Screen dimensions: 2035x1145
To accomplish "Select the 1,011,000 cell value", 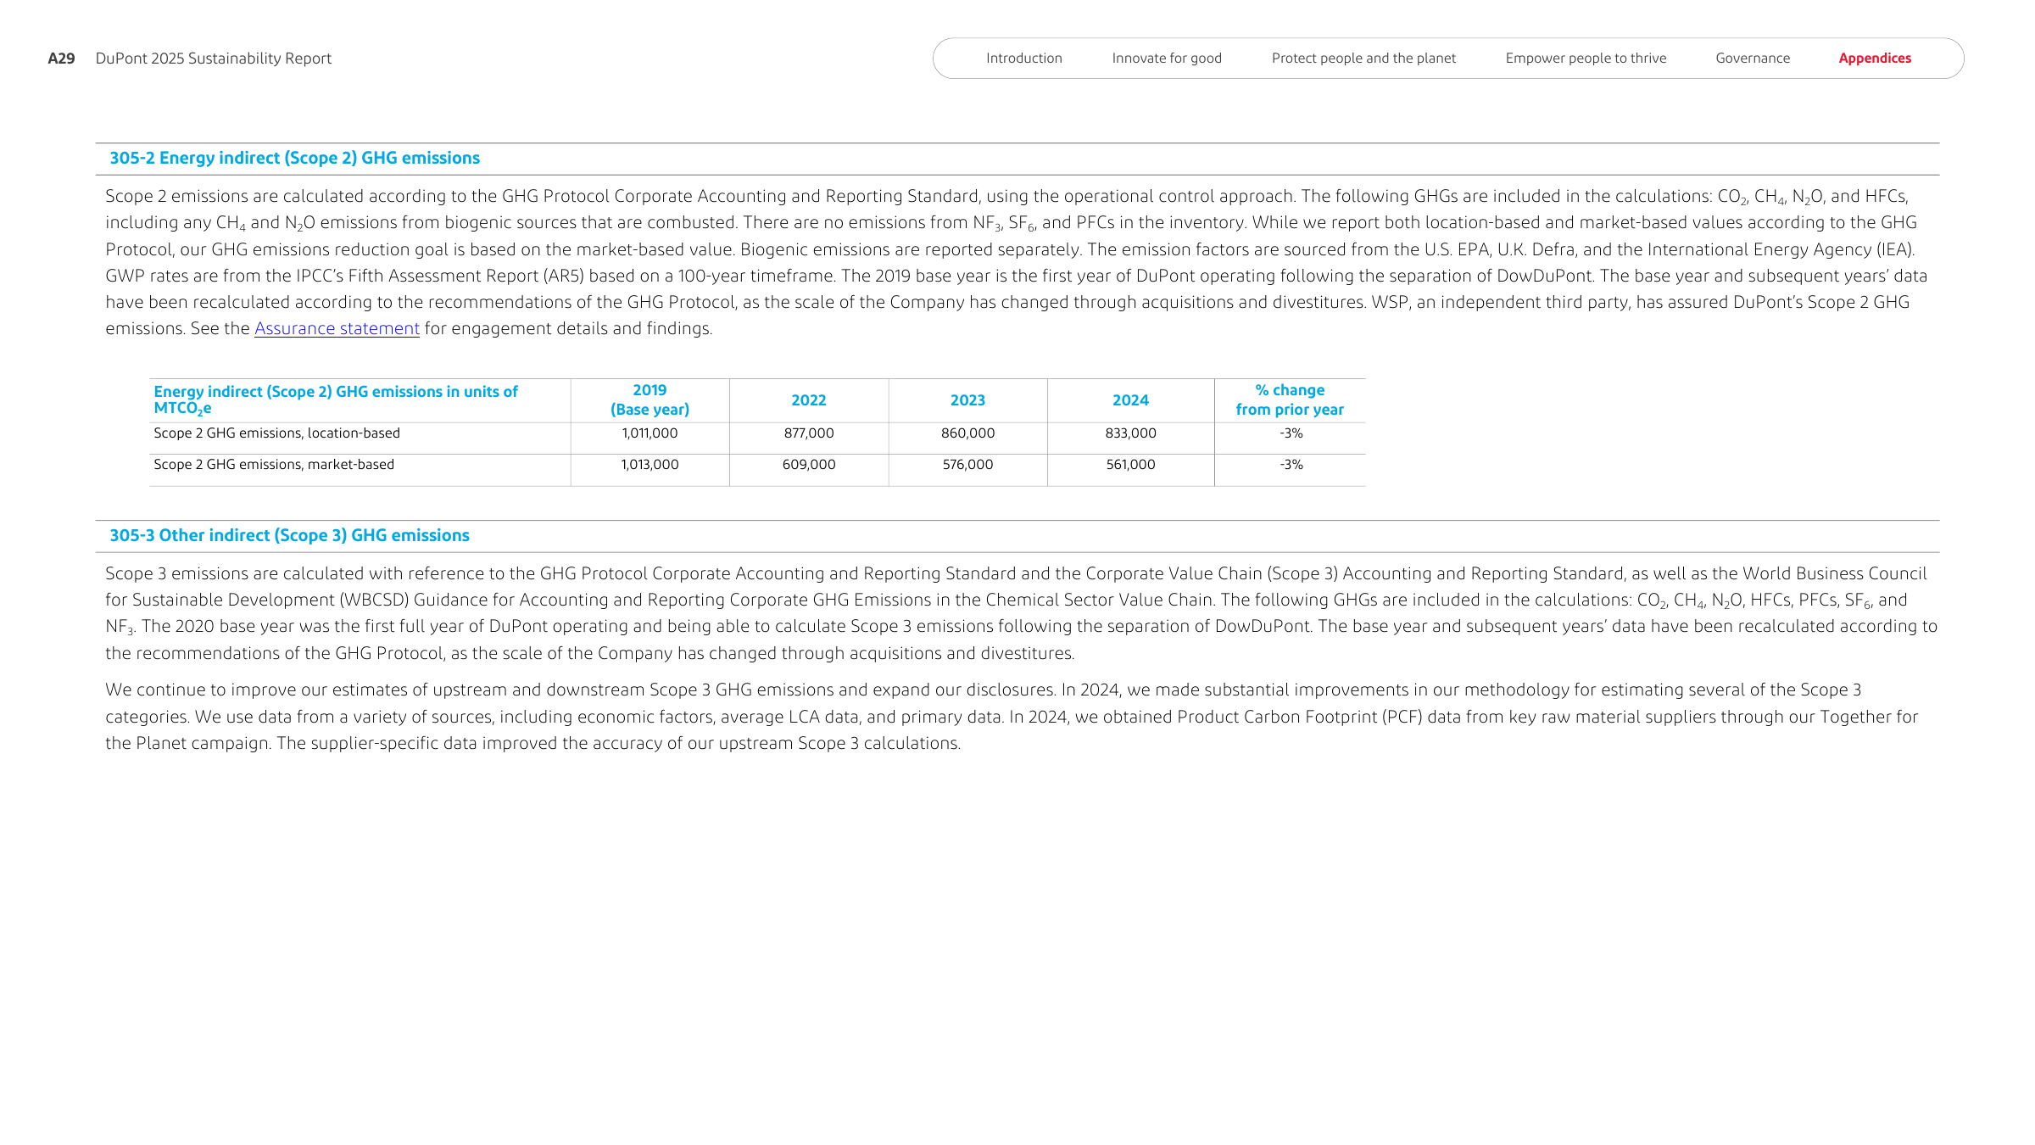I will point(650,433).
